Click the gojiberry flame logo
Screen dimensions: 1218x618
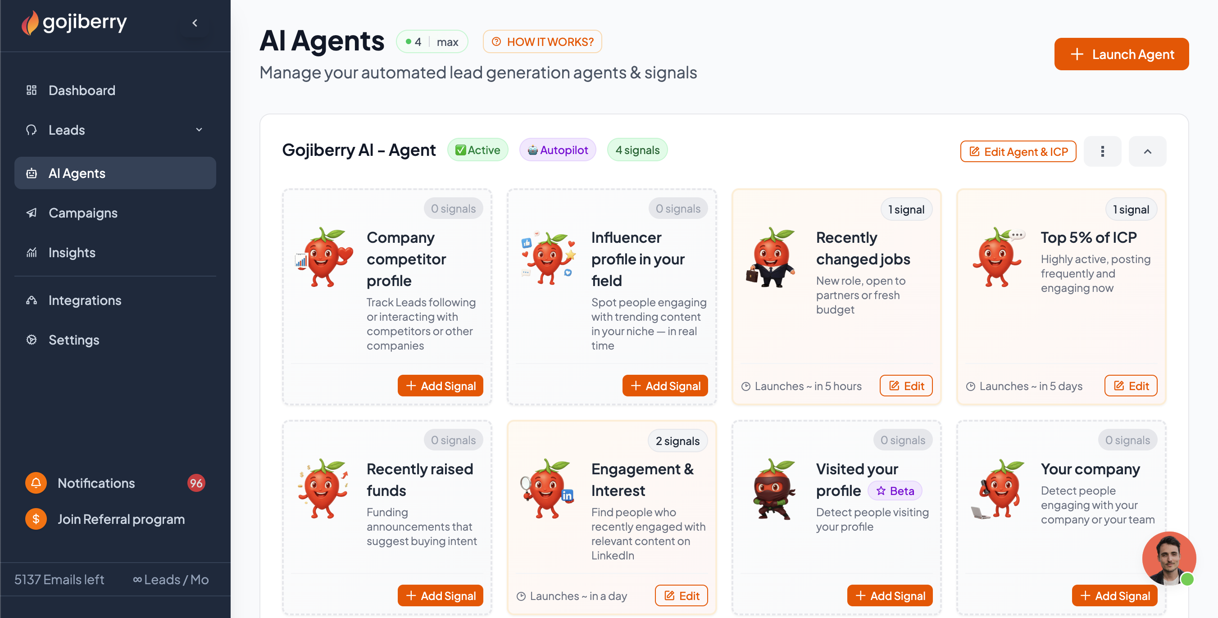[x=30, y=23]
